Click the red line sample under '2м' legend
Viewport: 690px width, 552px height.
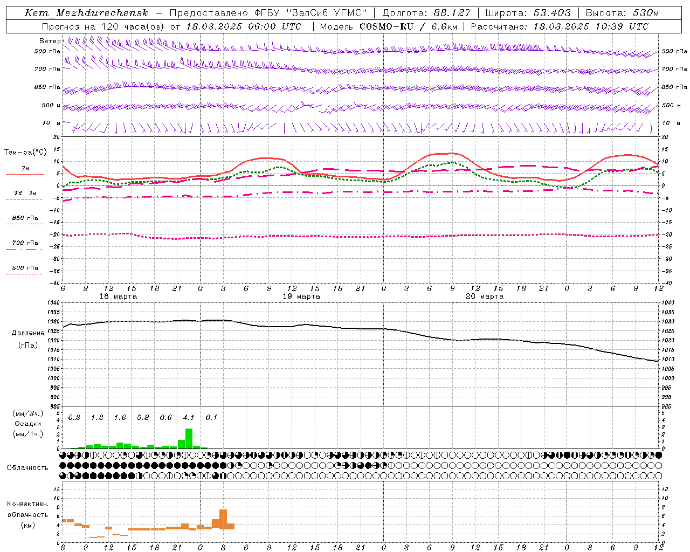pyautogui.click(x=25, y=174)
